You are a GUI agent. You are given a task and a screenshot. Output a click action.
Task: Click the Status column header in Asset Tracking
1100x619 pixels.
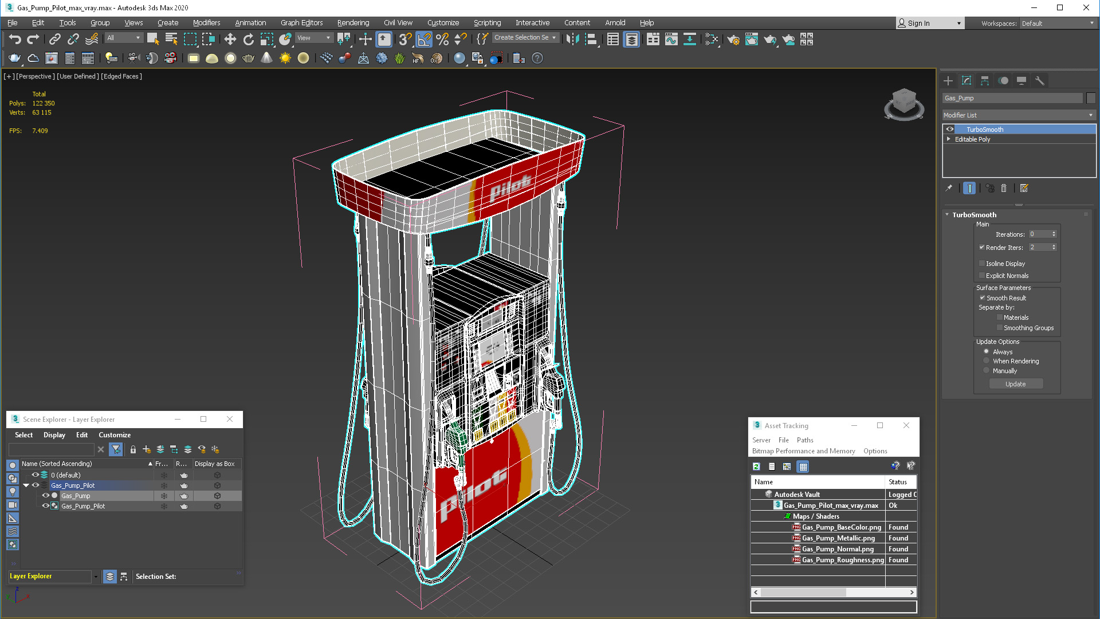click(x=901, y=482)
